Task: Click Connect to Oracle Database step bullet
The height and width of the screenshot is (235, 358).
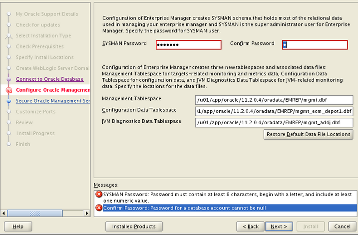Action: (9, 79)
